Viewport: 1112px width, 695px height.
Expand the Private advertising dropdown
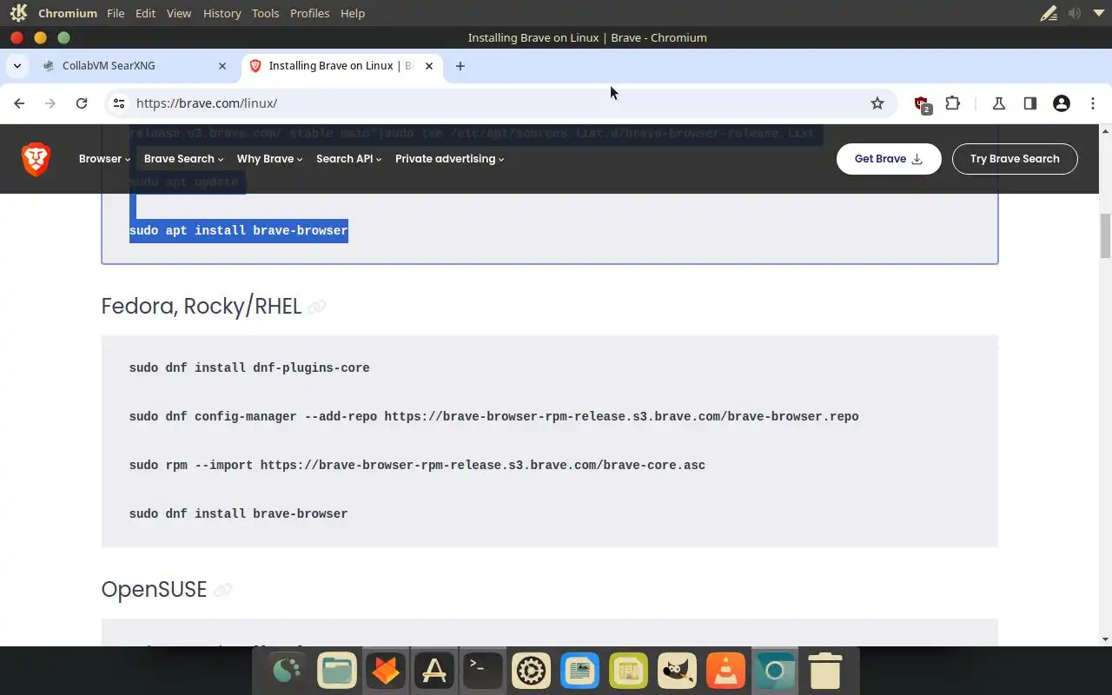pyautogui.click(x=449, y=159)
